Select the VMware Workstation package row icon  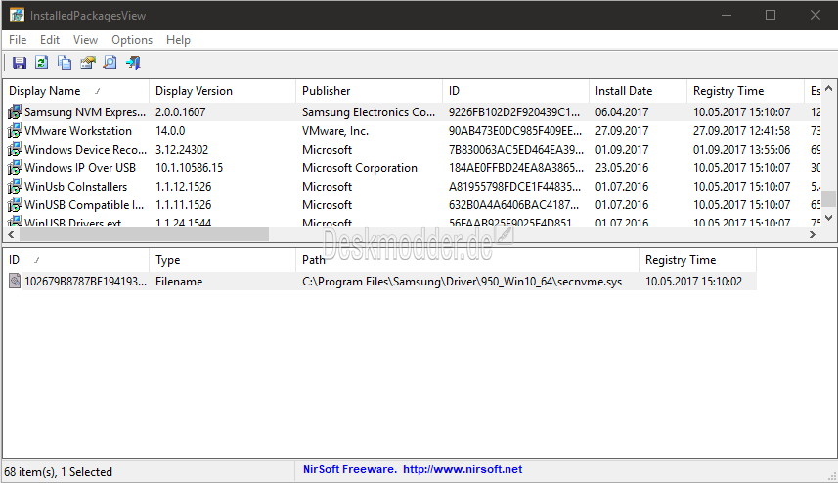(x=15, y=130)
